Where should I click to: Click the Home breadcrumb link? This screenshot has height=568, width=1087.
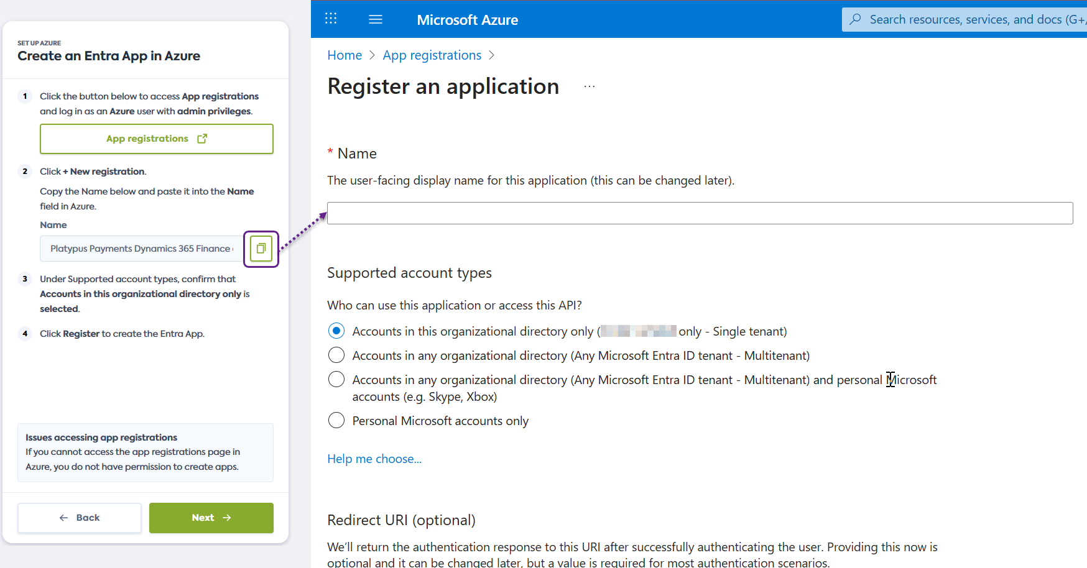345,55
